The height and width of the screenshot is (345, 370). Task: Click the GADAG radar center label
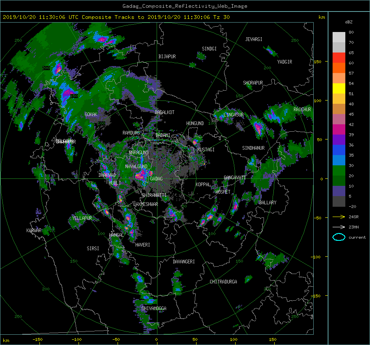(156, 179)
